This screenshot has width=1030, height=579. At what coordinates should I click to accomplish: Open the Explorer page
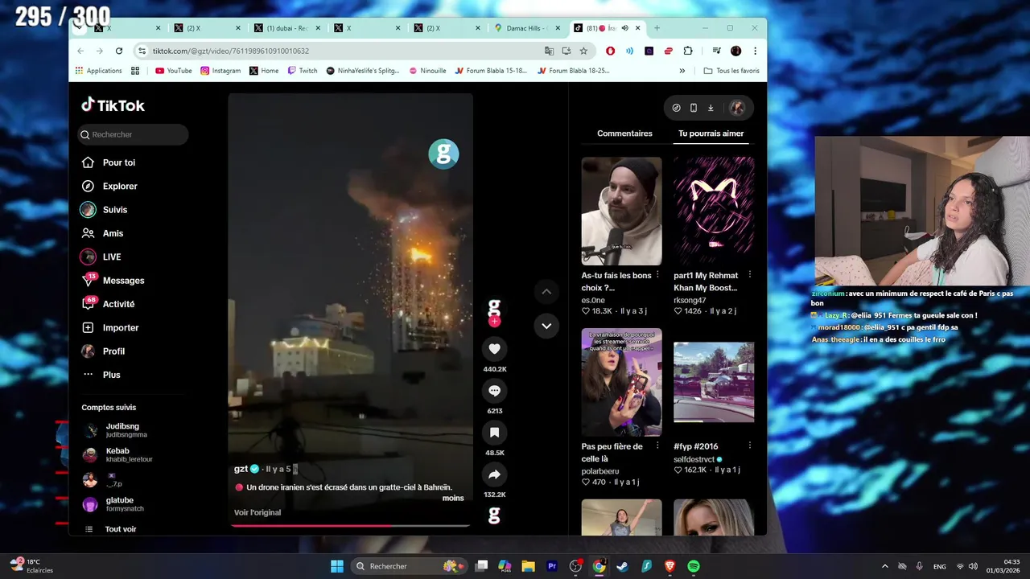120,186
